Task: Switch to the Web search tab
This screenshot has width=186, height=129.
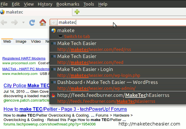Action: coord(7,41)
